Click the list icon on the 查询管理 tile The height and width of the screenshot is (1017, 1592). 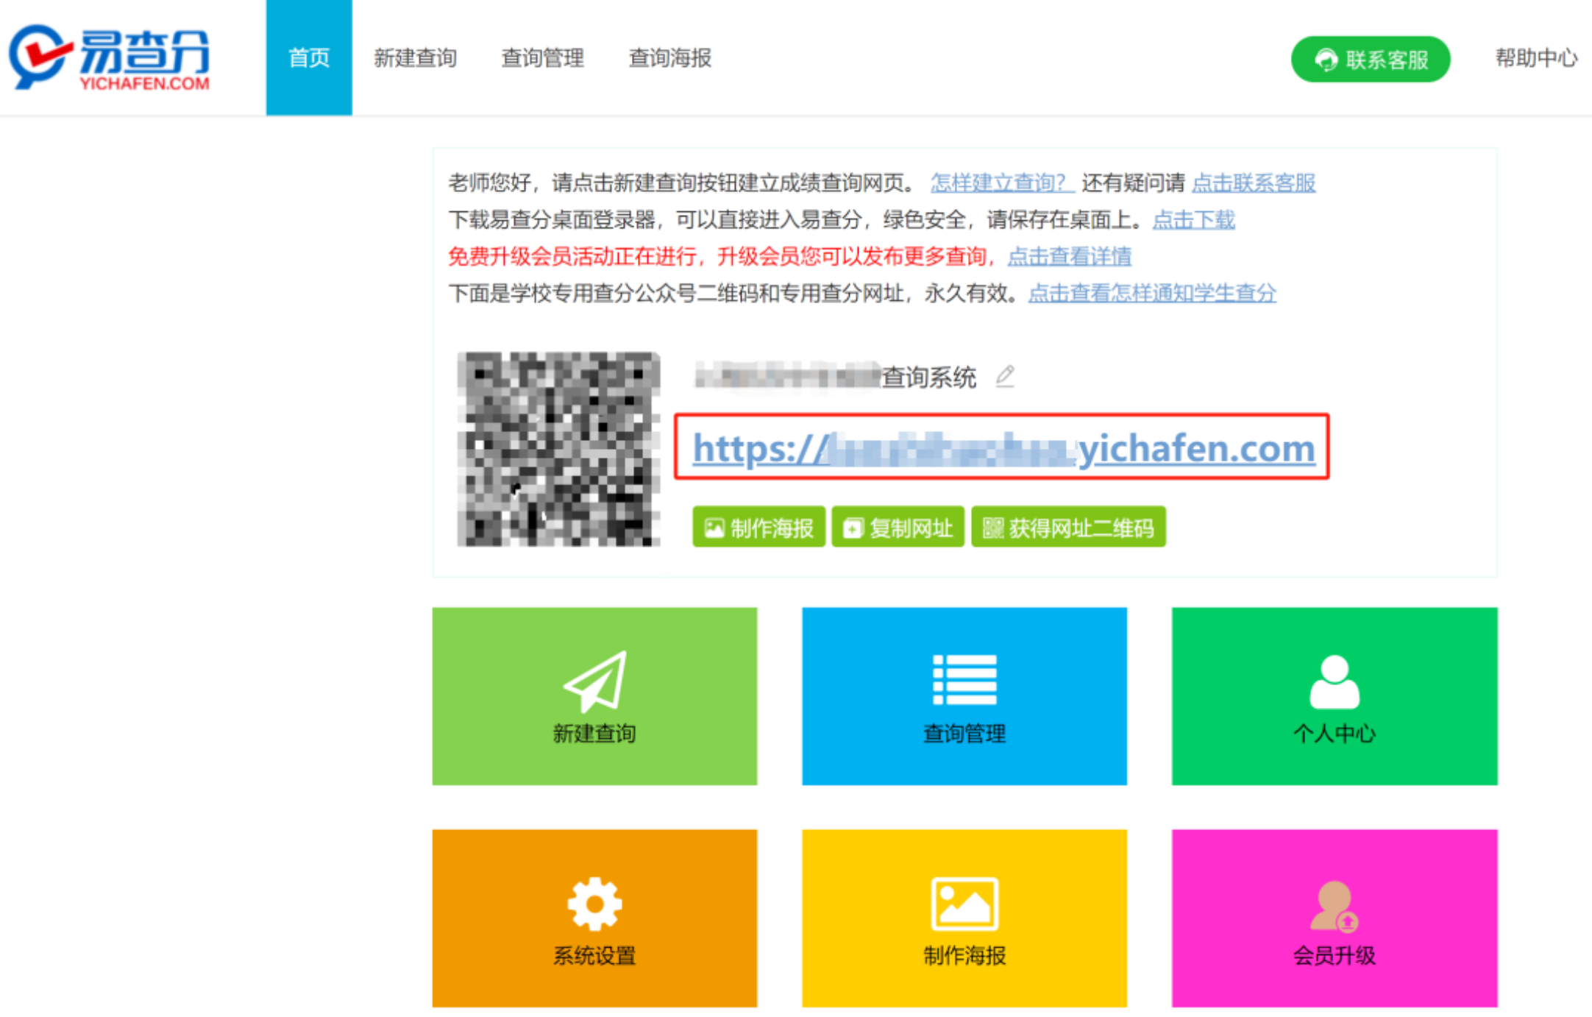[964, 680]
